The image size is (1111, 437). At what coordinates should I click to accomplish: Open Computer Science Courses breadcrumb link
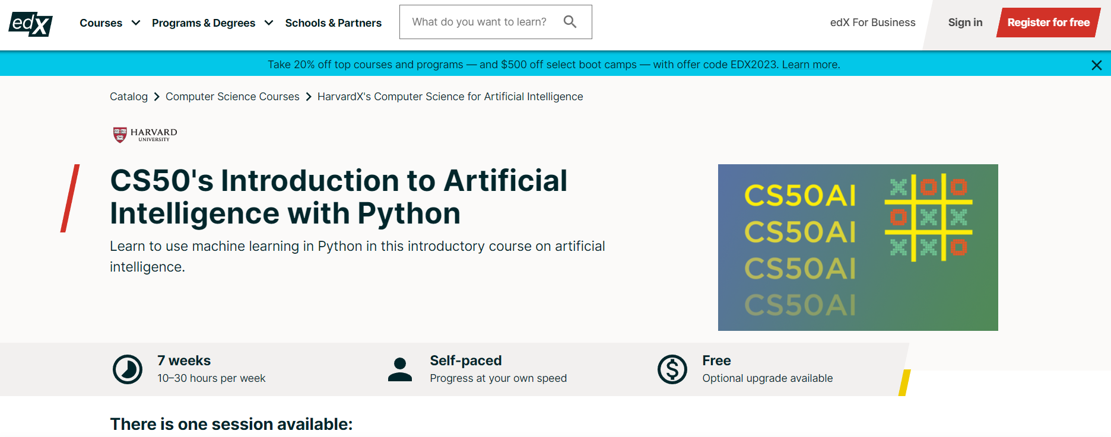(232, 97)
